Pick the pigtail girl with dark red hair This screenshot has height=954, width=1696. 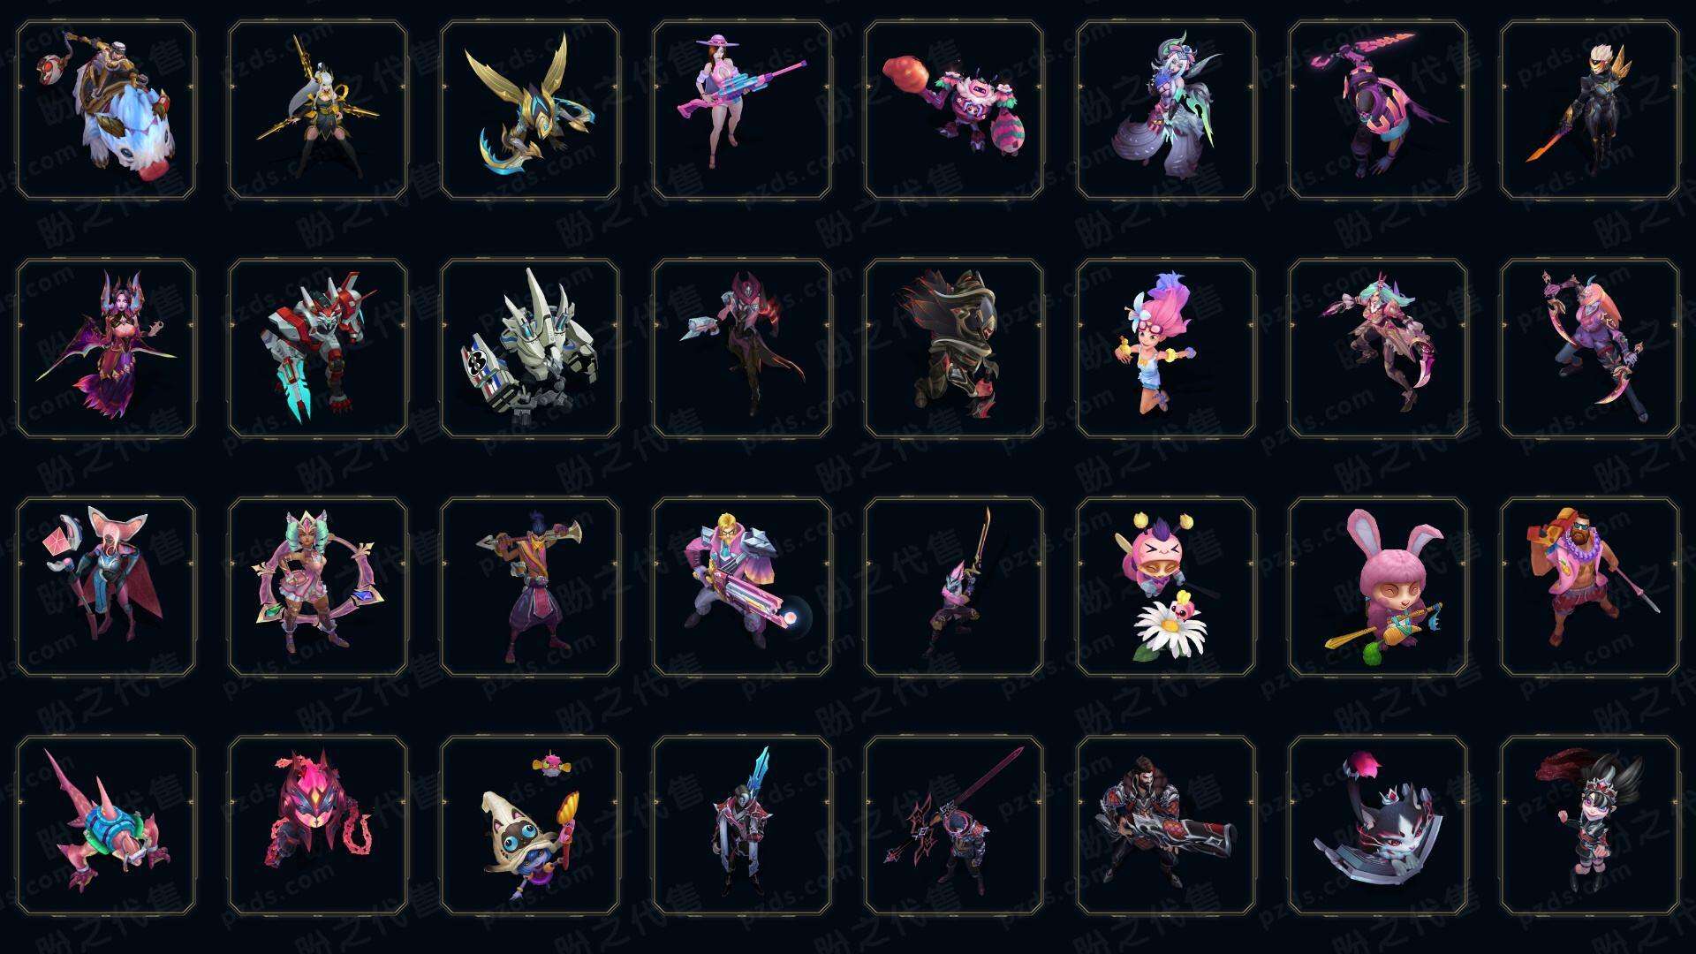1590,825
